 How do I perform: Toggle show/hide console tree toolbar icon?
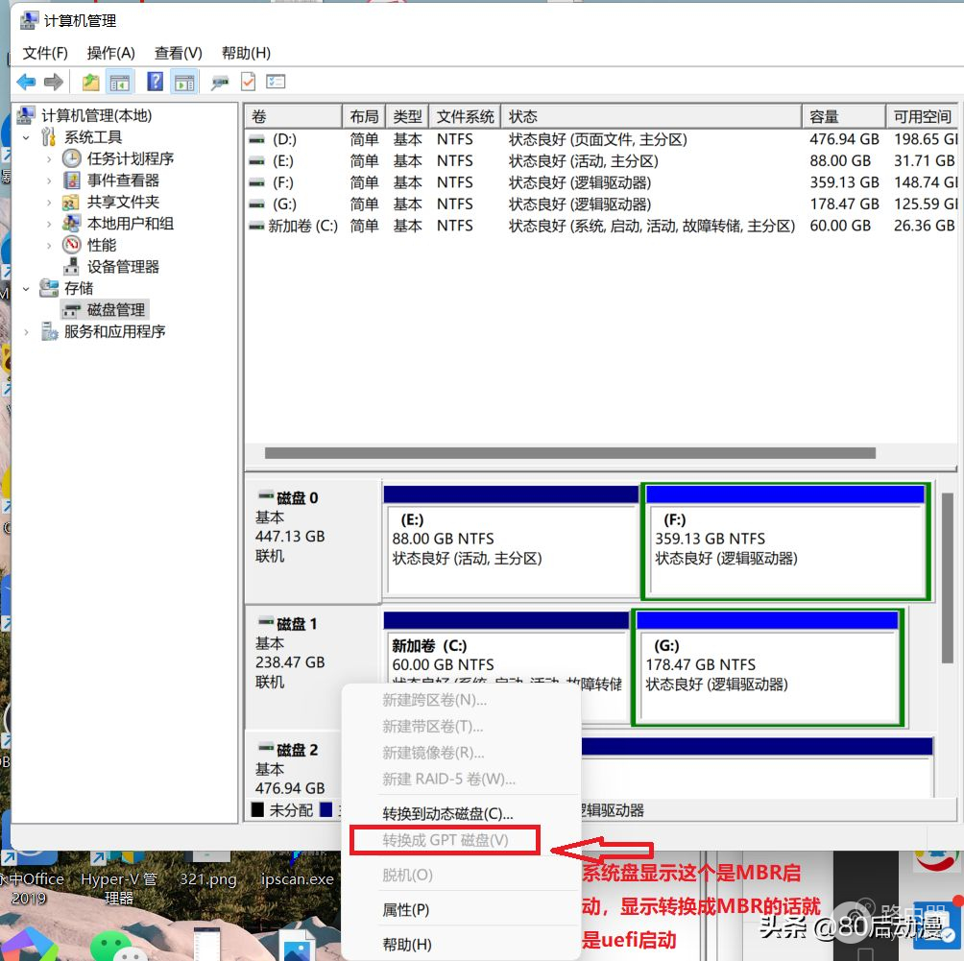[x=120, y=83]
